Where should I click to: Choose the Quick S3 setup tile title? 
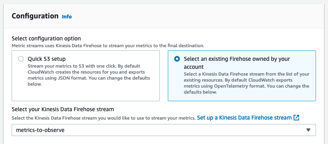coord(46,59)
